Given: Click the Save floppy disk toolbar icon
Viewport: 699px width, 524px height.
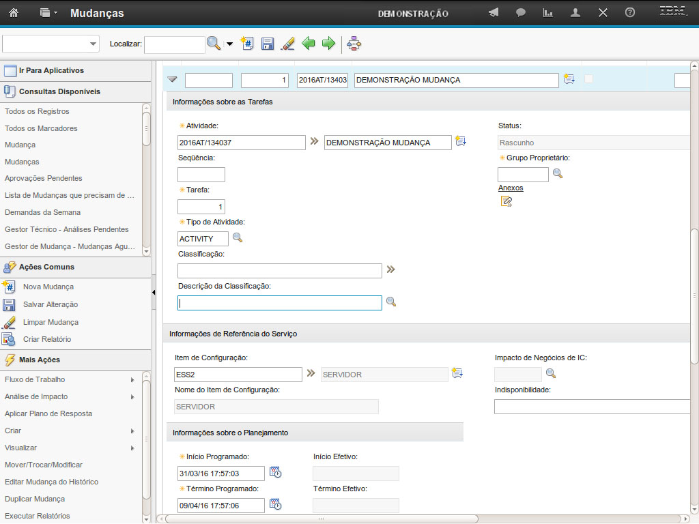Looking at the screenshot, I should click(x=268, y=44).
